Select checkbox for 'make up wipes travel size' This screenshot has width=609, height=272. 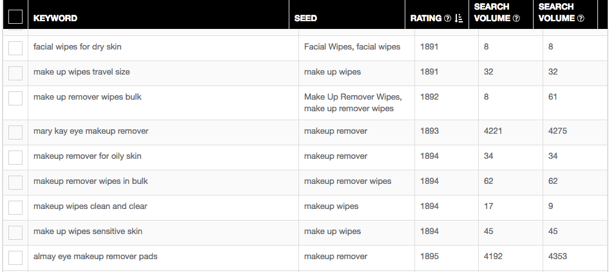(15, 73)
